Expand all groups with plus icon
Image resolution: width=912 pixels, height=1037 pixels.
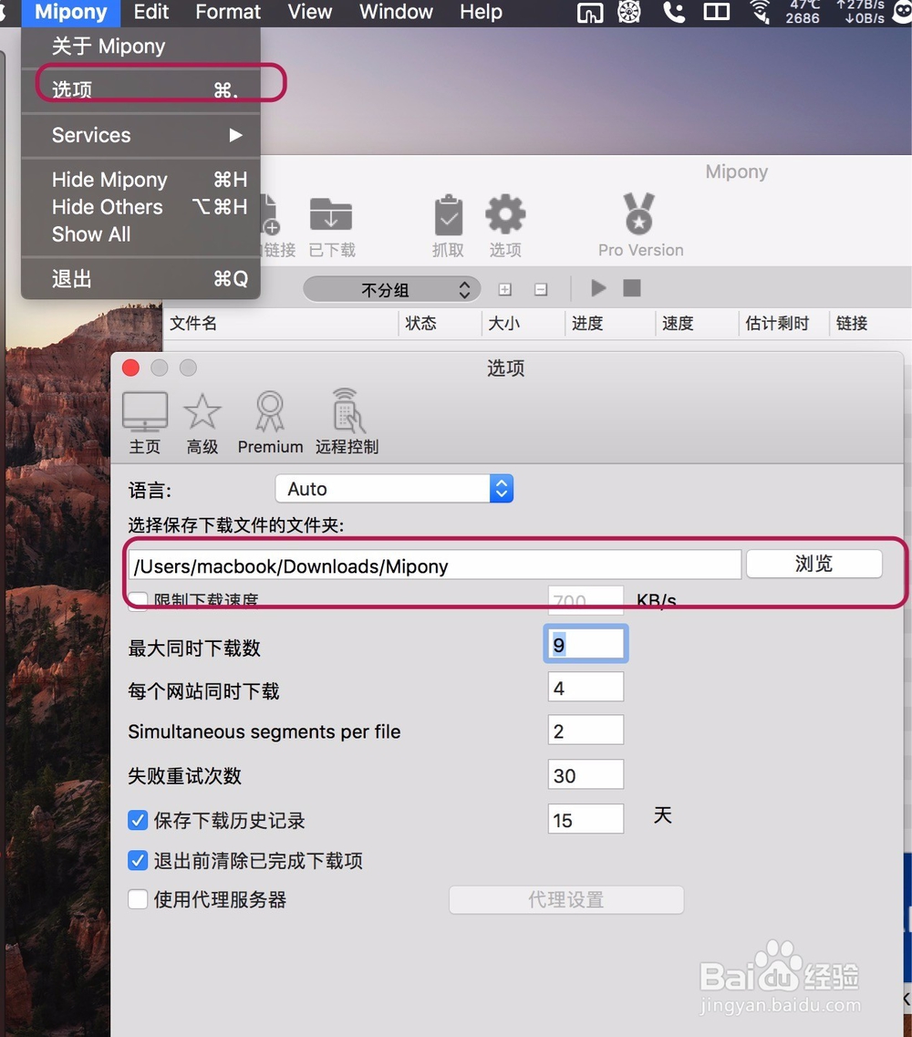505,290
